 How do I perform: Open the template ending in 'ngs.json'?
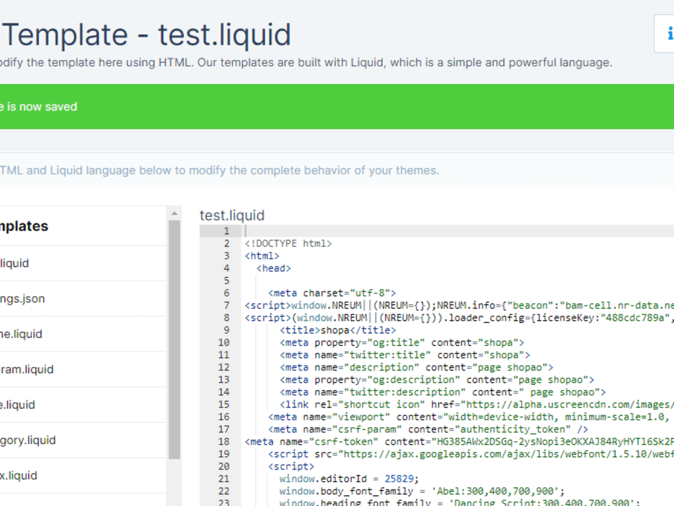82,299
